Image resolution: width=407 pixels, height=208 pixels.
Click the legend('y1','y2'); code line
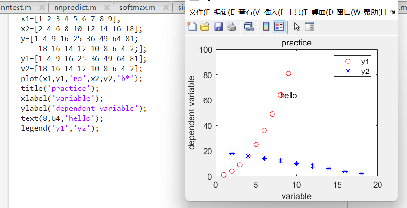tap(60, 128)
